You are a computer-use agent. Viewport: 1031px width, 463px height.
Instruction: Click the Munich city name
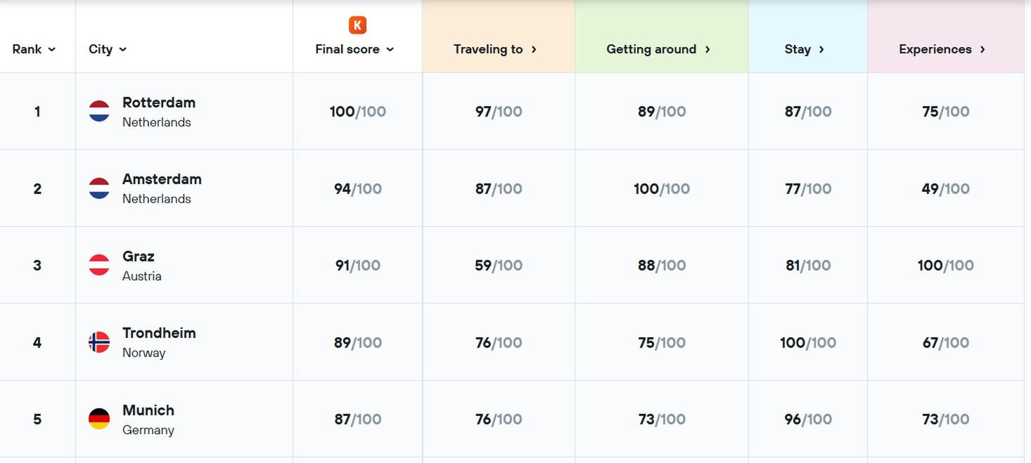(148, 410)
